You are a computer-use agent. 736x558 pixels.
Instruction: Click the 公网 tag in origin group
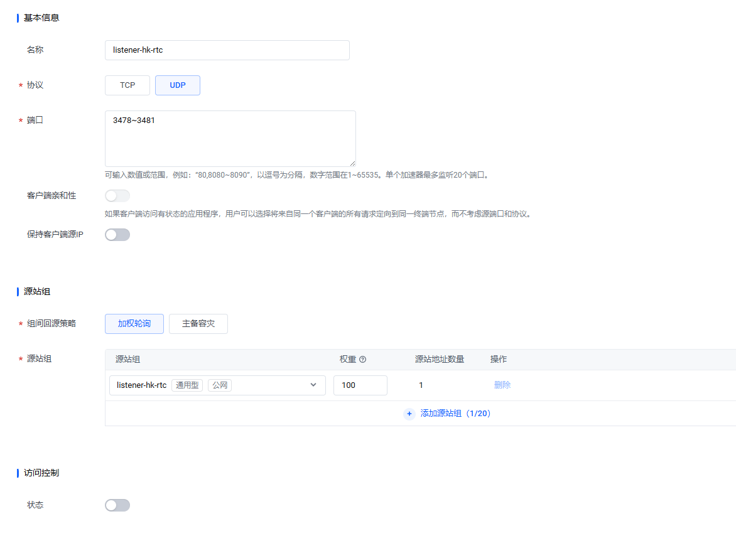(x=220, y=385)
